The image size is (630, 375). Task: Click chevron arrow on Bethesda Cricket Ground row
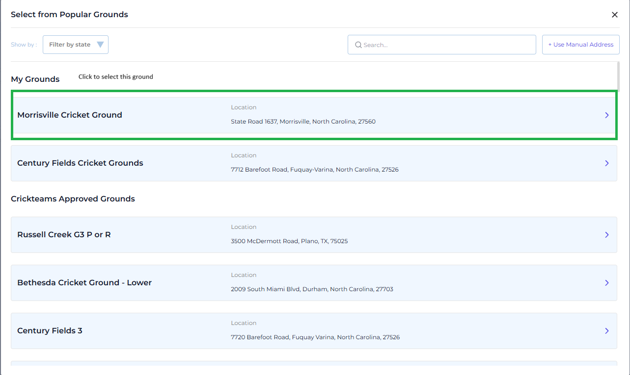pos(607,283)
